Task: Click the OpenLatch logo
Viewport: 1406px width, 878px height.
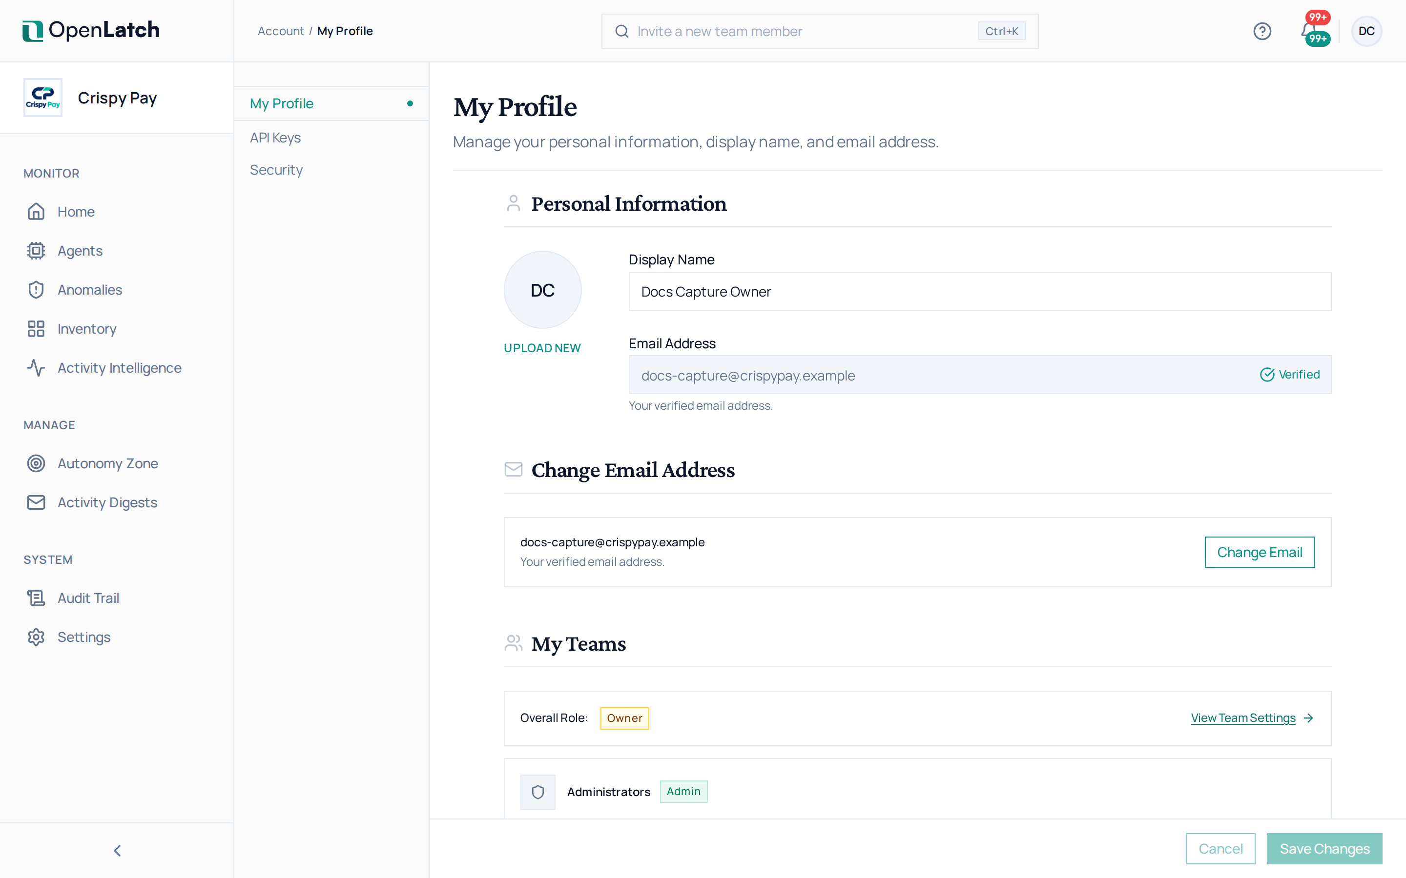Action: pos(91,30)
